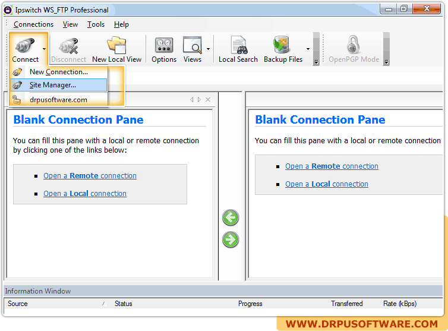
Task: Open a Remote connection in right pane
Action: [x=332, y=166]
